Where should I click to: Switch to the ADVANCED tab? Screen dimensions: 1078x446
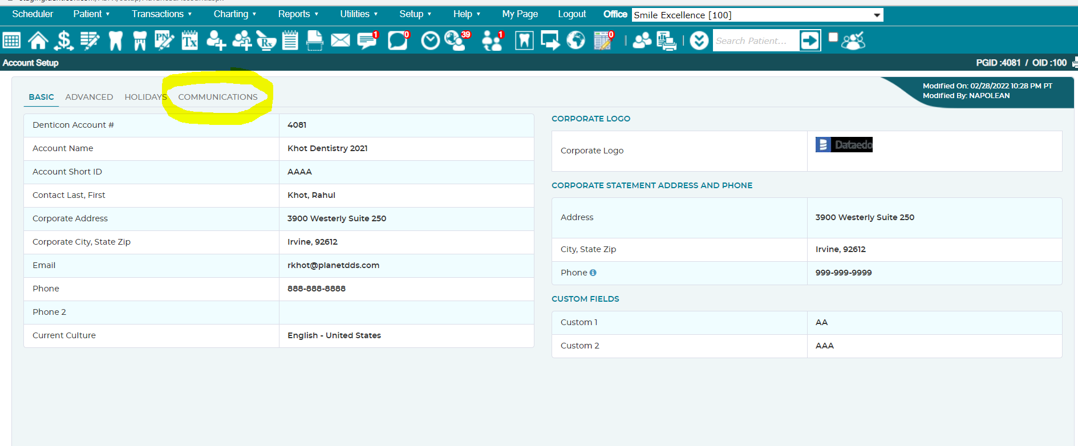click(x=89, y=97)
